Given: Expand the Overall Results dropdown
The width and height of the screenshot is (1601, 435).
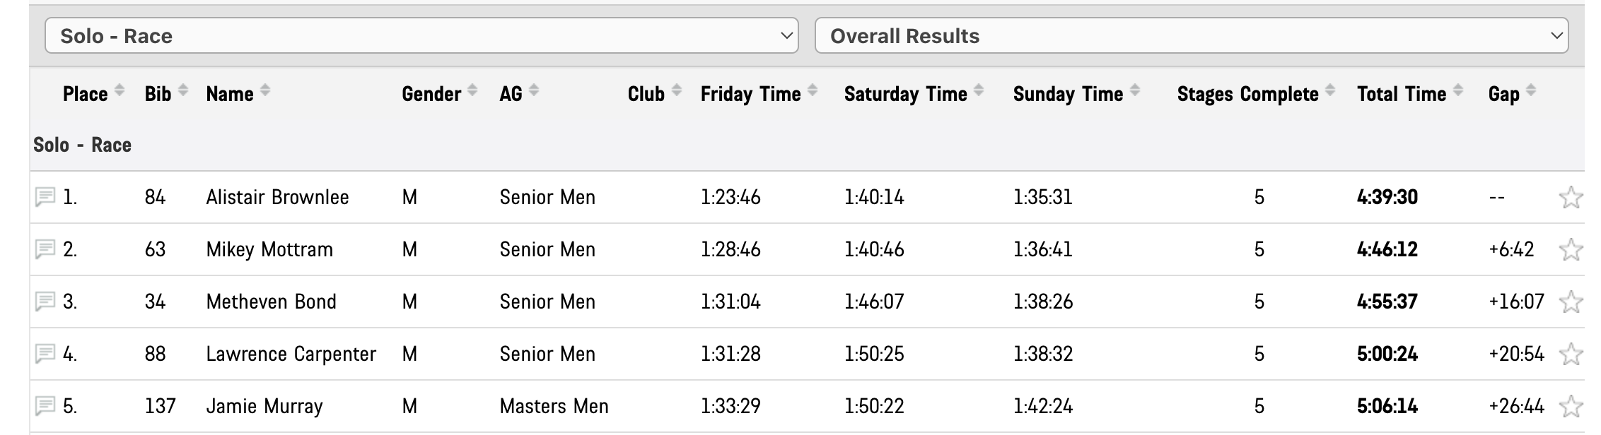Looking at the screenshot, I should [1192, 35].
